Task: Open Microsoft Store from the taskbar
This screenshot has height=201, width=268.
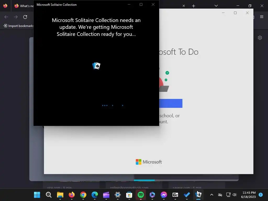Action: (x=129, y=195)
